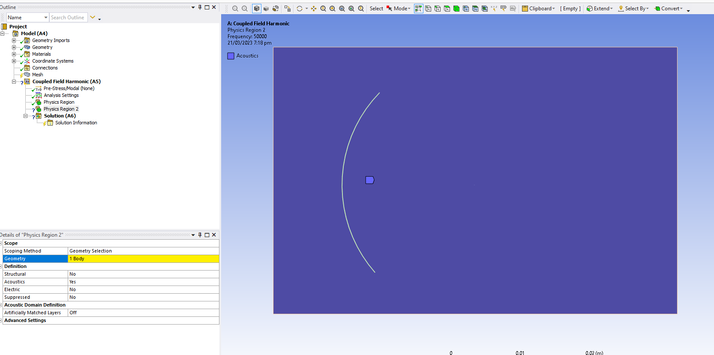The width and height of the screenshot is (714, 355).
Task: Click the X,Y,Z coordinate pick icon
Action: 494,9
